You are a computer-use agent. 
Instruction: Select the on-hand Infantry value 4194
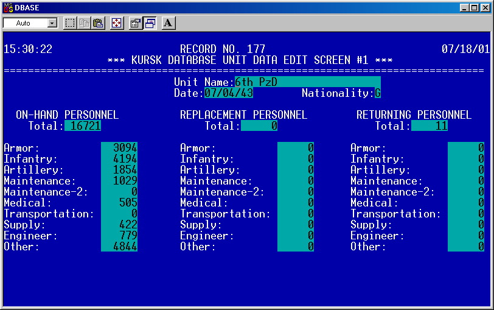(119, 159)
